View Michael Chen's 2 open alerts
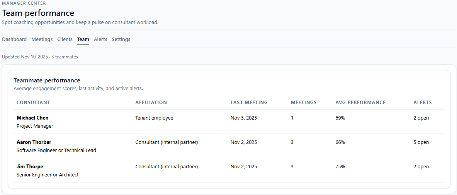The width and height of the screenshot is (457, 195). click(421, 118)
